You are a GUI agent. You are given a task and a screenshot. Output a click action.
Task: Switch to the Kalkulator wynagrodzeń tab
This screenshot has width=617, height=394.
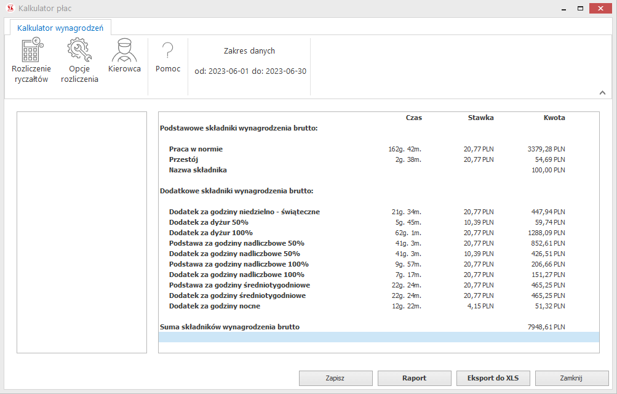coord(60,27)
